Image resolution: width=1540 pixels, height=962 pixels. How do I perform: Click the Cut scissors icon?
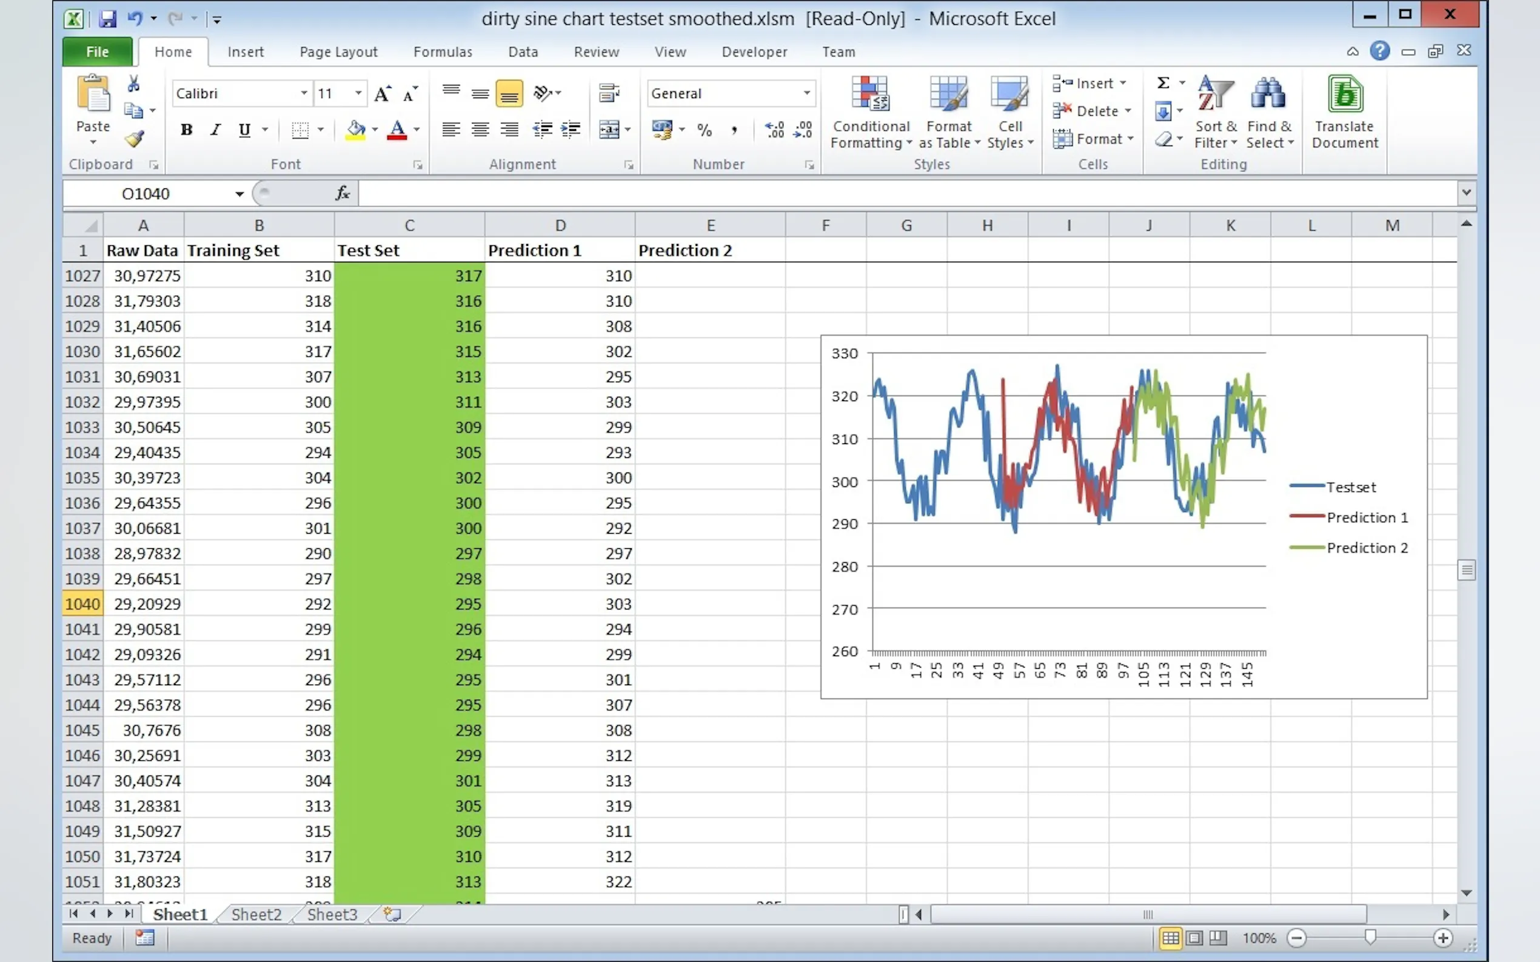click(x=134, y=84)
